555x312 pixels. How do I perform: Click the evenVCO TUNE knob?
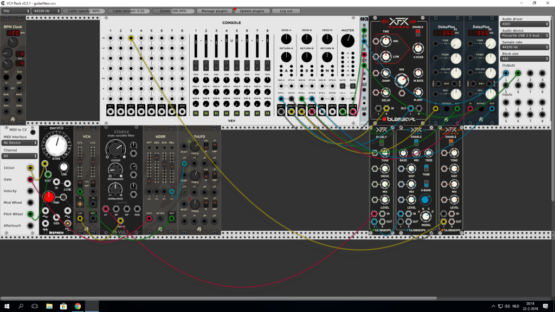(x=64, y=167)
